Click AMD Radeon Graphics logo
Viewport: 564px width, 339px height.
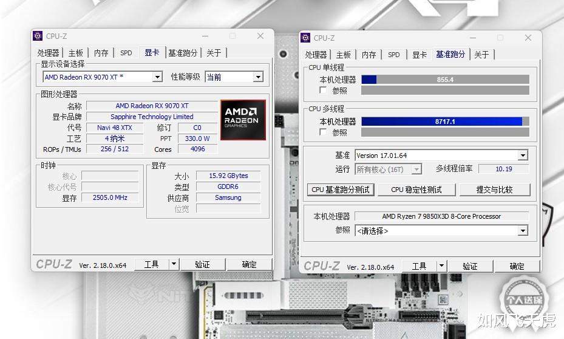pyautogui.click(x=243, y=120)
